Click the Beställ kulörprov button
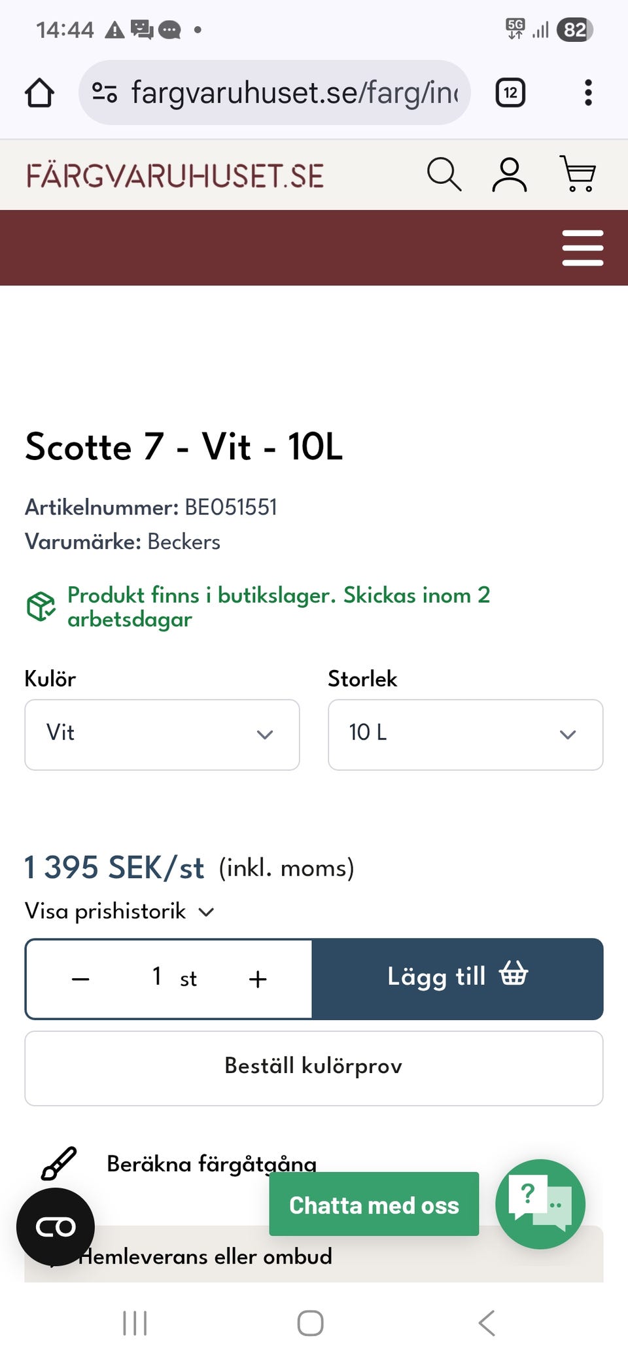The image size is (628, 1361). (313, 1067)
